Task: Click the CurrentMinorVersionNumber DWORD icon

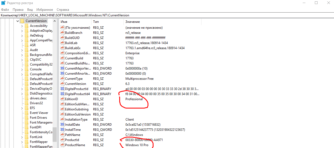Action: pyautogui.click(x=62, y=74)
